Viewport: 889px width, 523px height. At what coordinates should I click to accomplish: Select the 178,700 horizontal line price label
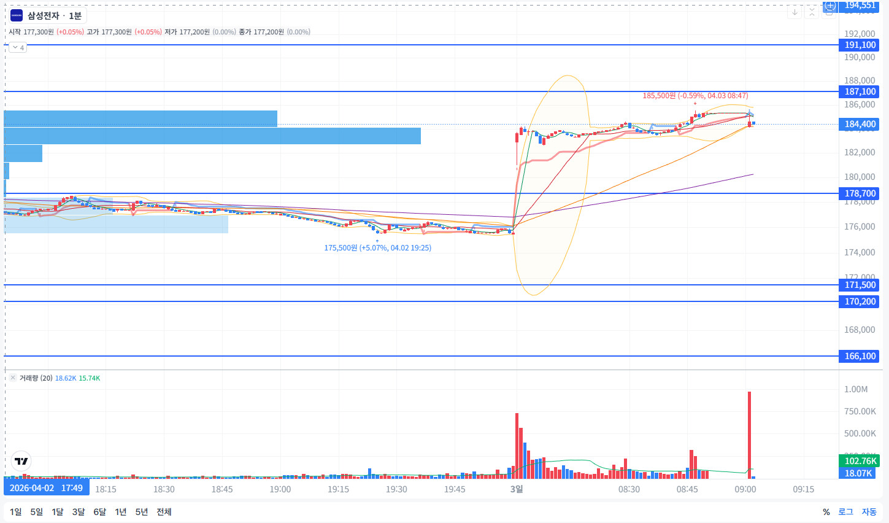pyautogui.click(x=860, y=193)
